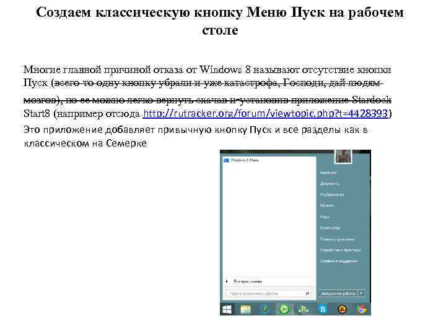Image resolution: width=446 pixels, height=334 pixels.
Task: Click the green network-style taskbar icon
Action: pyautogui.click(x=304, y=309)
